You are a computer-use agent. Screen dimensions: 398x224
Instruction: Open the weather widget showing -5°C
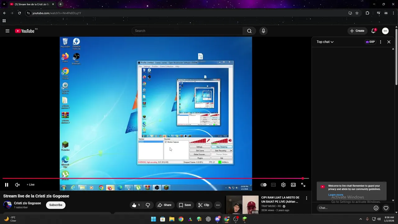(10, 219)
